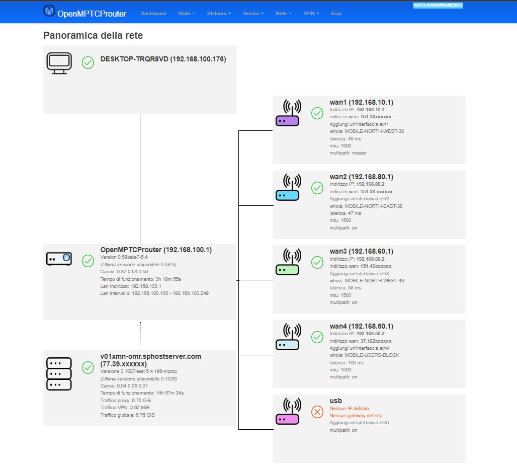Viewport: 517px width, 466px height.
Task: Click 'Versione 0.1027-test 5.4.196-mptcp' server version text
Action: click(138, 371)
